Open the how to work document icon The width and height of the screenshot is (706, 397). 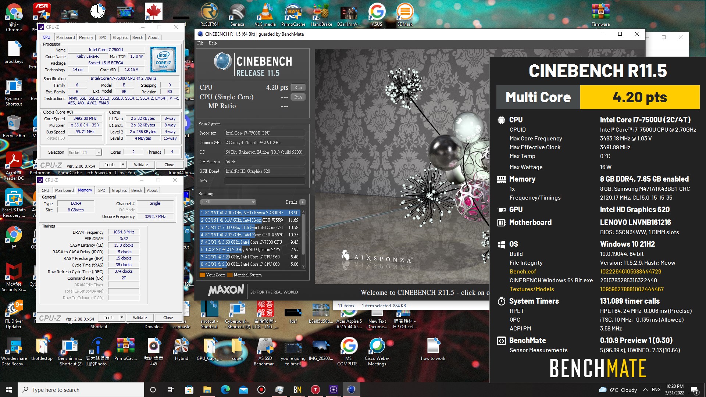coord(433,349)
